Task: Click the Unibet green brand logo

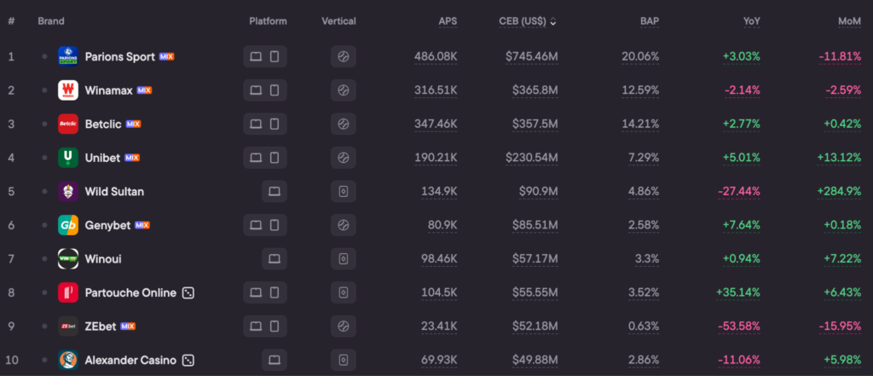Action: (68, 158)
